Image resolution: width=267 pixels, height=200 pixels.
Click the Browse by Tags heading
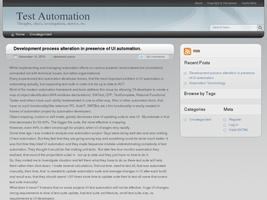pyautogui.click(x=200, y=94)
